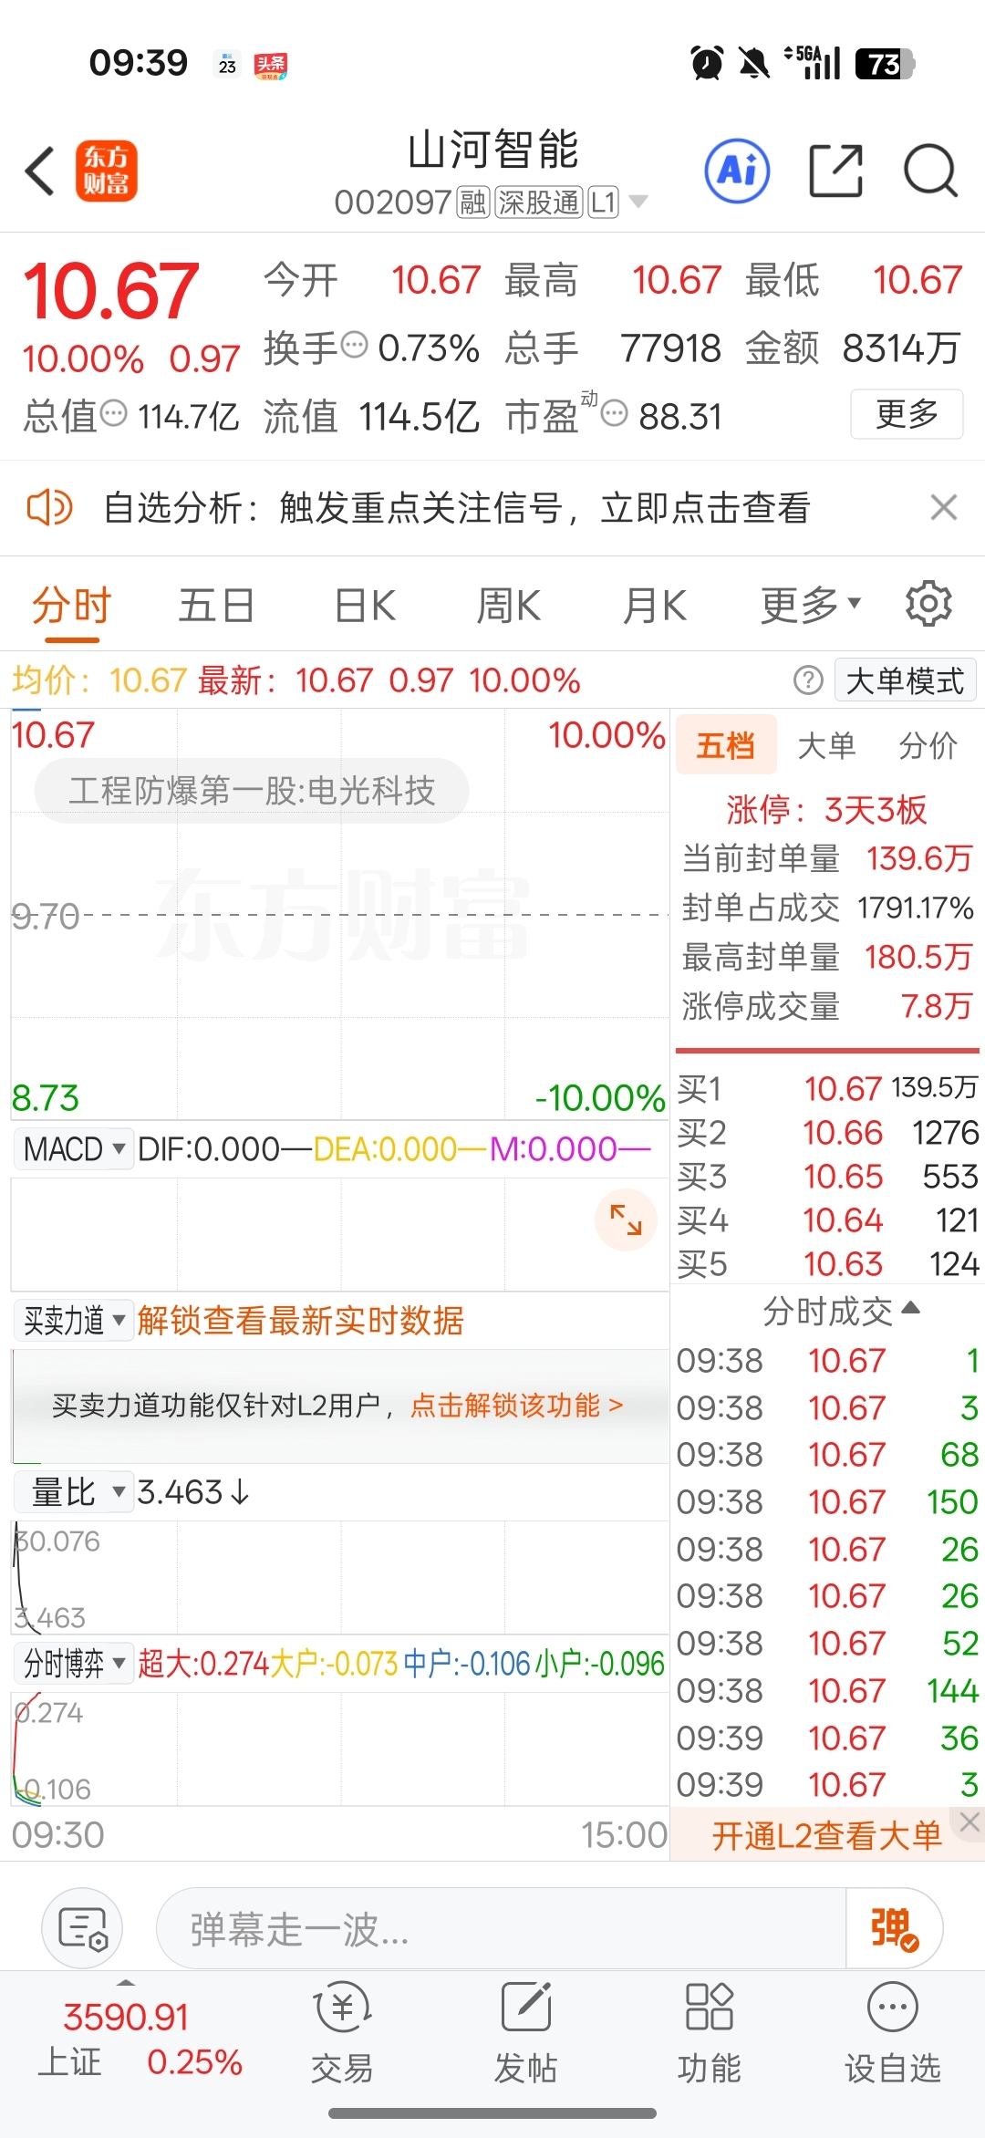Expand the chart fullscreen icon
Screen dimensions: 985x2138
(626, 1219)
